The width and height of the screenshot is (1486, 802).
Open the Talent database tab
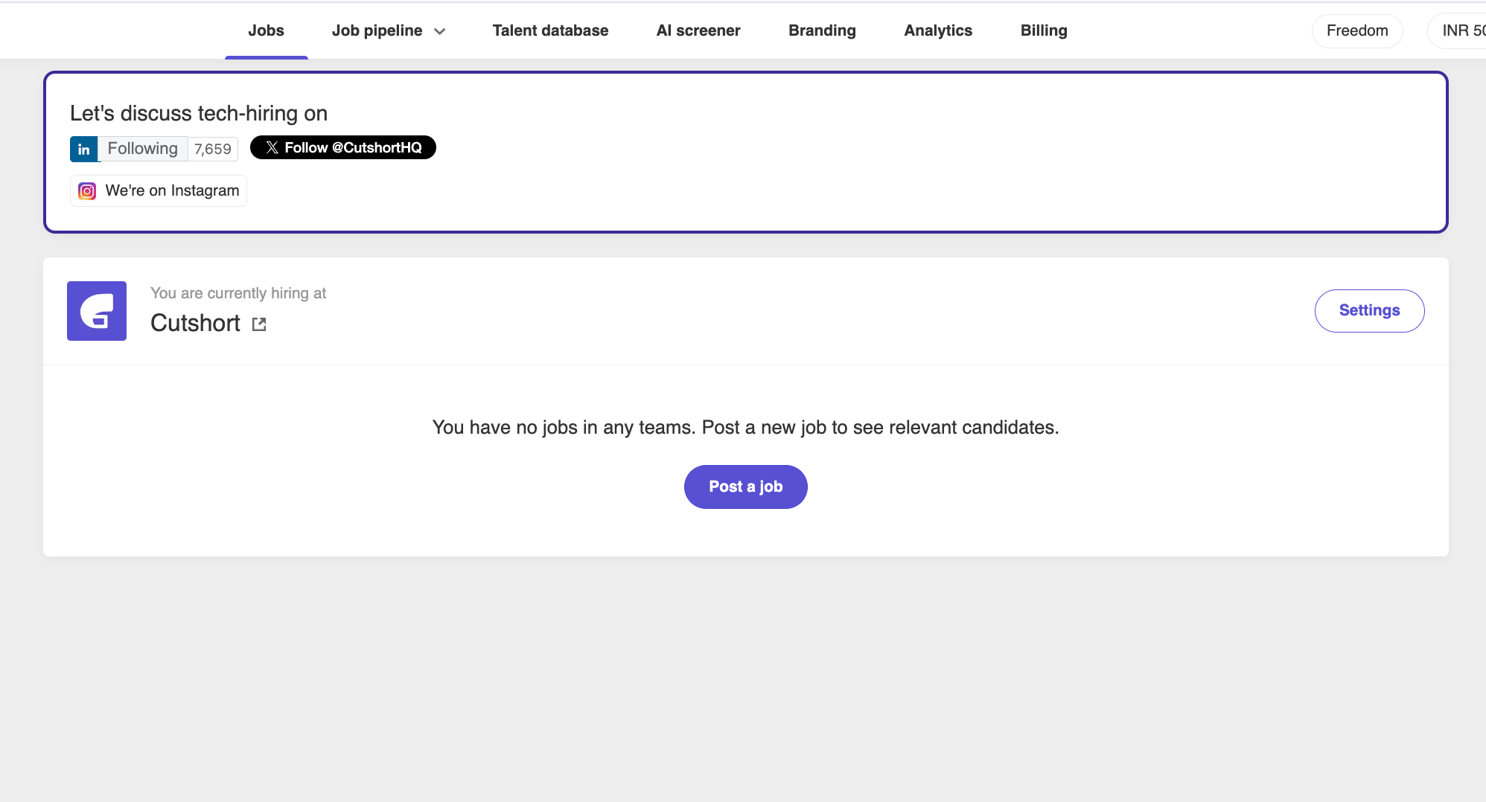tap(550, 31)
